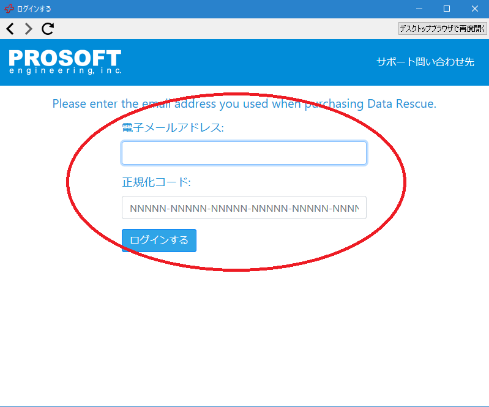Screen dimensions: 489x407
Task: Reload the page with the refresh icon
Action: pos(48,29)
